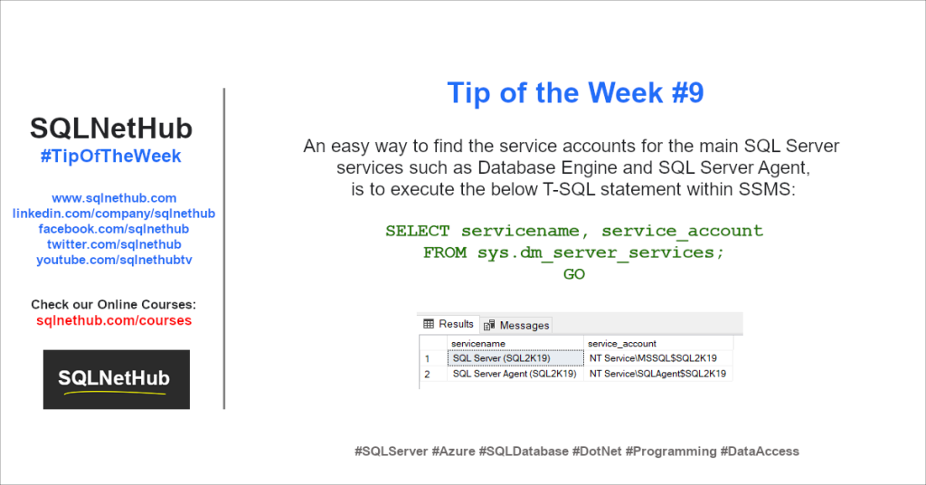Visit the sqlnethub.com/courses link

[114, 320]
